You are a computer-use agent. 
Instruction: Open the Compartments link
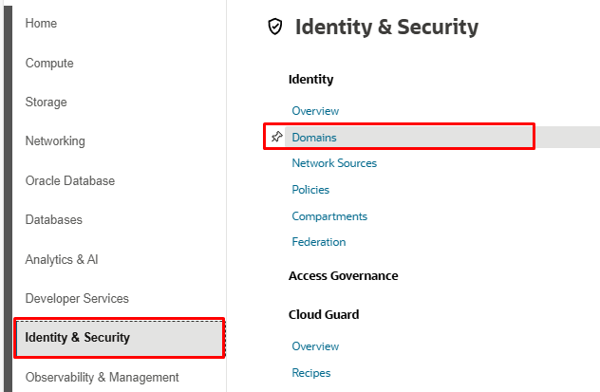329,216
